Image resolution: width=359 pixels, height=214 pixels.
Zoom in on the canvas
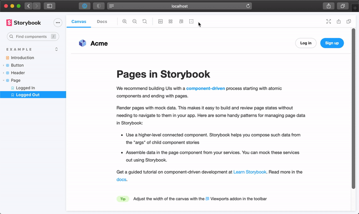(125, 22)
